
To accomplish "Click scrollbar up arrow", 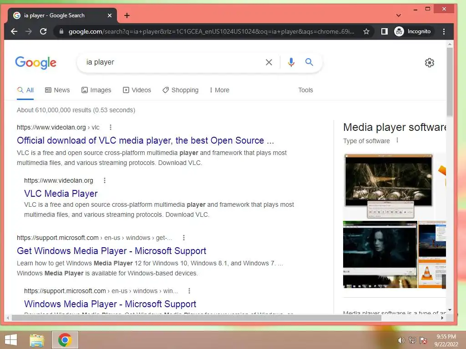I will click(x=450, y=44).
